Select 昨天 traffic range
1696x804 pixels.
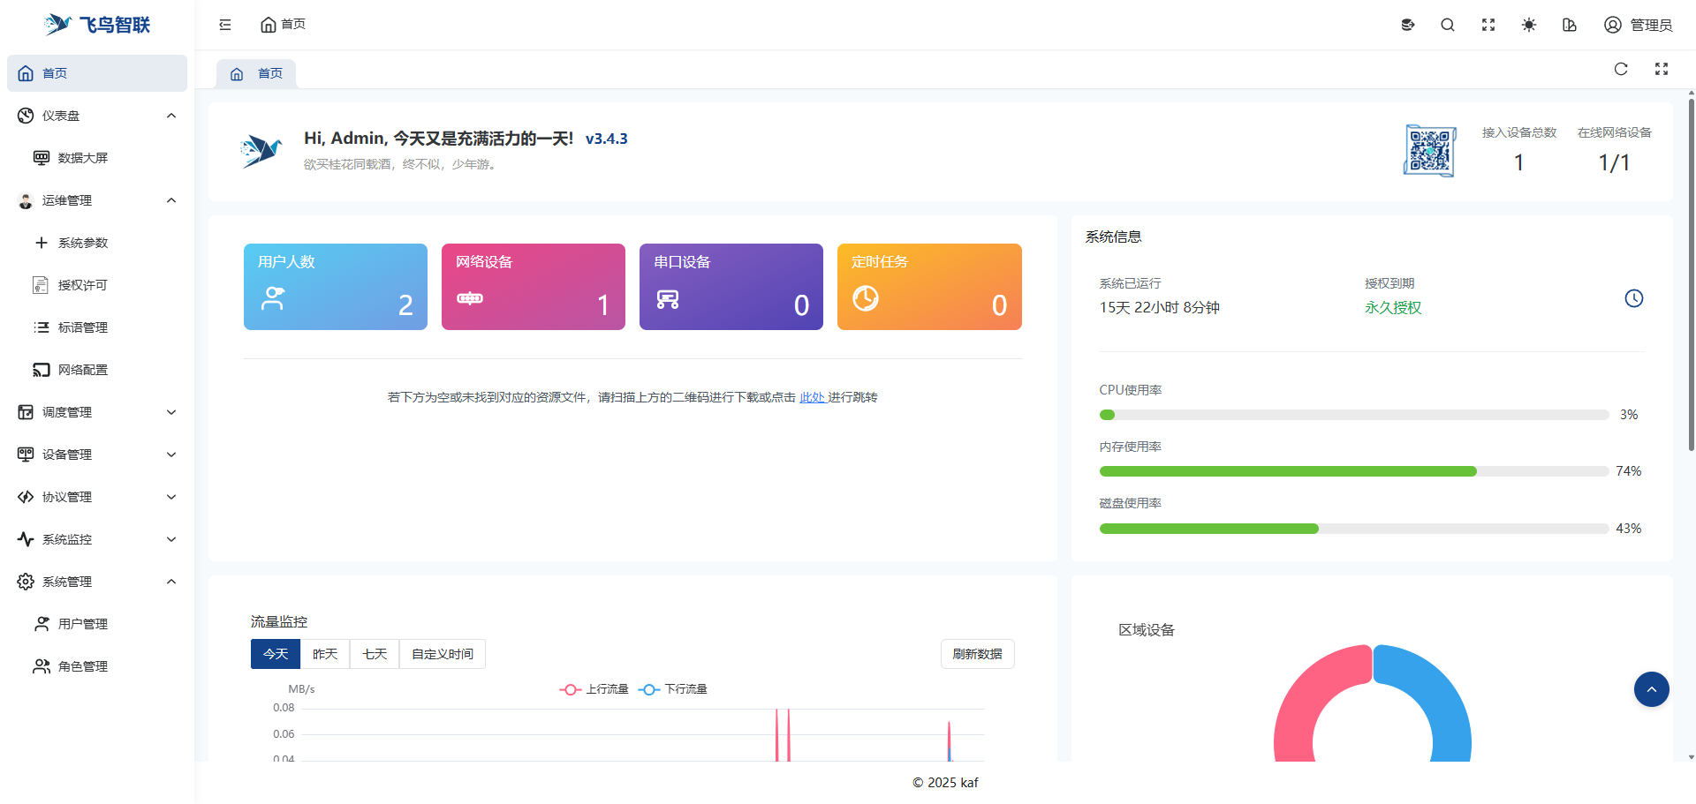(325, 654)
